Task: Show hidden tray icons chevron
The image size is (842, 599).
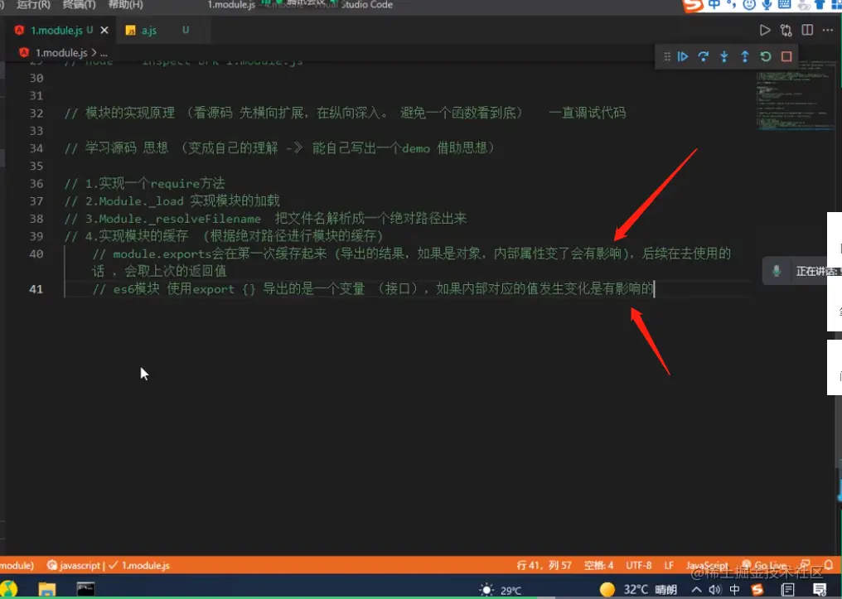Action: (696, 589)
